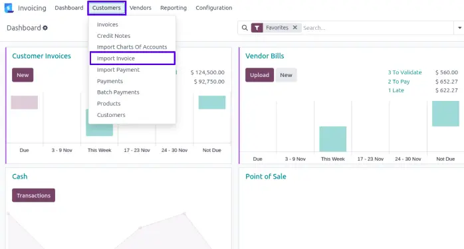Click the magnifier search icon
464x249 pixels.
pyautogui.click(x=245, y=28)
